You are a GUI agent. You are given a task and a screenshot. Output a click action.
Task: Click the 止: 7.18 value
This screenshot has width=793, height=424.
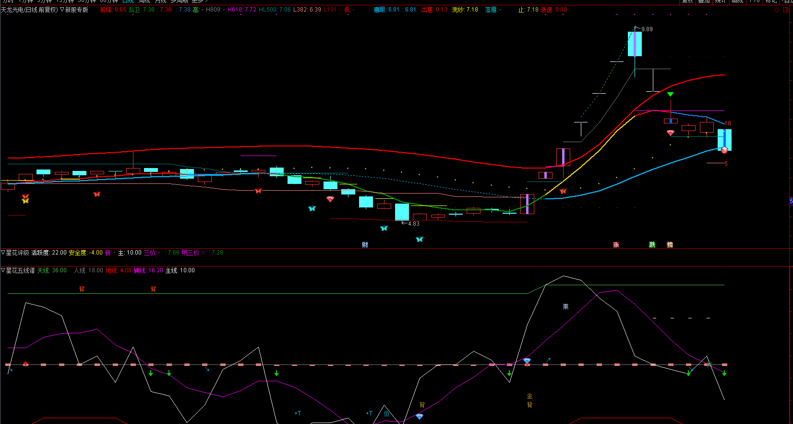529,10
